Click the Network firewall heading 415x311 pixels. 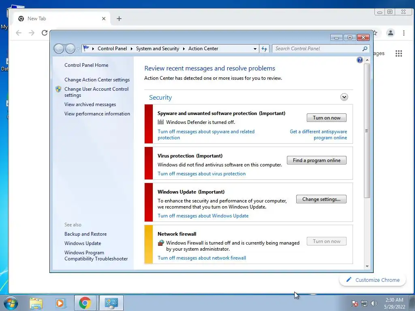pos(177,234)
